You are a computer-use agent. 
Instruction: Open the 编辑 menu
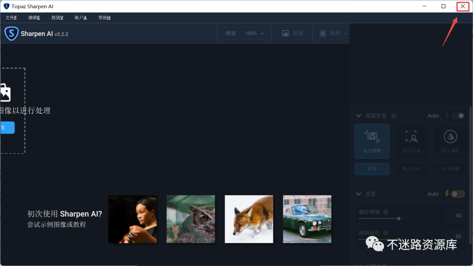click(x=34, y=18)
